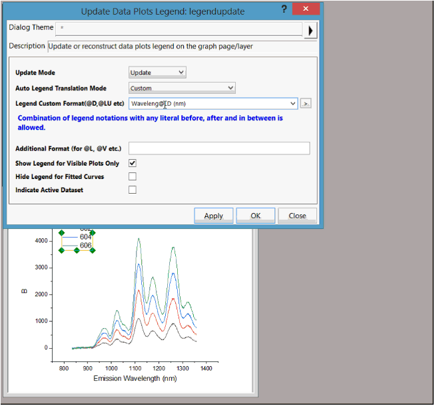
Task: Tick the Indicate Active Dataset checkbox
Action: (133, 190)
